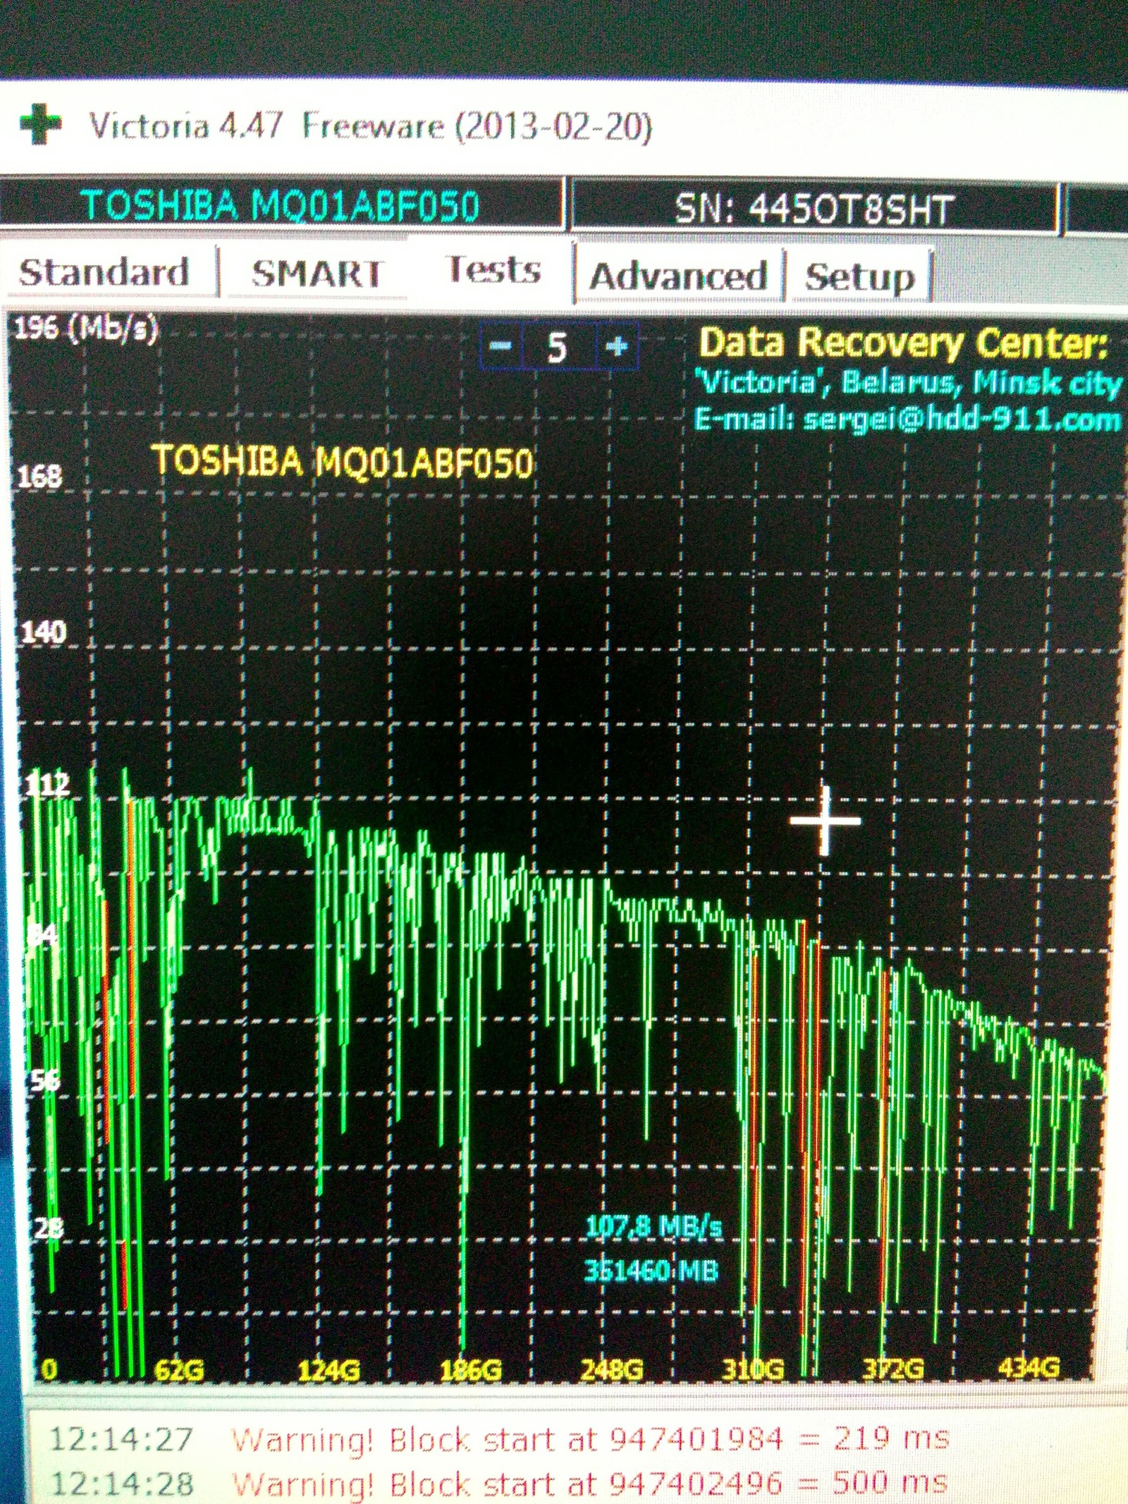This screenshot has height=1504, width=1128.
Task: Click the 168 y-axis label
Action: point(40,477)
